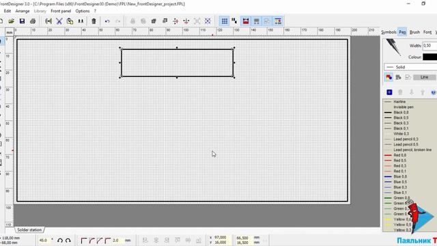Image resolution: width=437 pixels, height=246 pixels.
Task: Click the corner radius field showing 2.0
Action: pos(117,241)
